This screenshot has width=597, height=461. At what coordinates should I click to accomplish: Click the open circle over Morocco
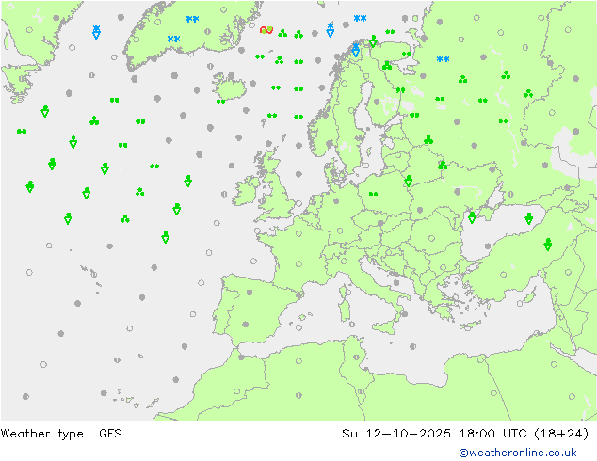pyautogui.click(x=236, y=391)
